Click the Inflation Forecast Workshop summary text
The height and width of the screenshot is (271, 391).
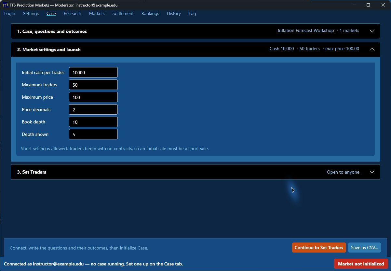pyautogui.click(x=306, y=30)
